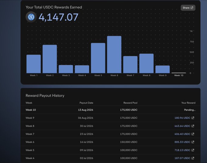Click the total rewards value 4,147.07
Image resolution: width=207 pixels, height=163 pixels.
pyautogui.click(x=58, y=17)
